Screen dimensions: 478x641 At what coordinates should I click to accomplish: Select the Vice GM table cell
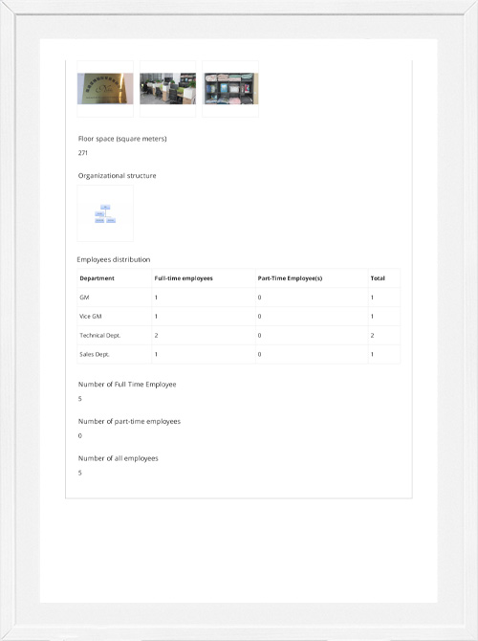[115, 317]
